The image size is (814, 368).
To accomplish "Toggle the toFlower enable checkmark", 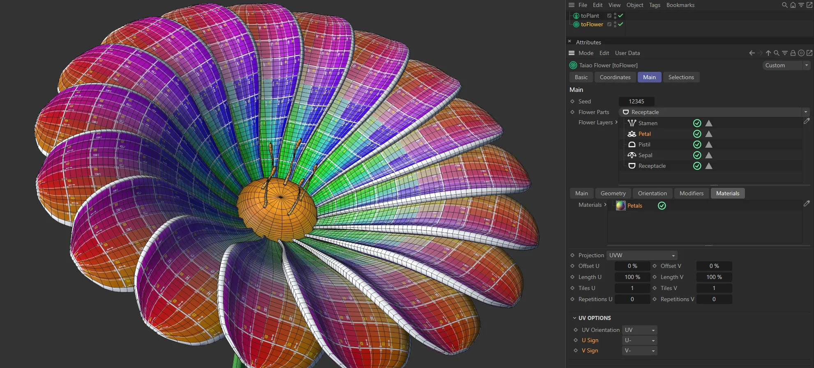I will coord(621,24).
